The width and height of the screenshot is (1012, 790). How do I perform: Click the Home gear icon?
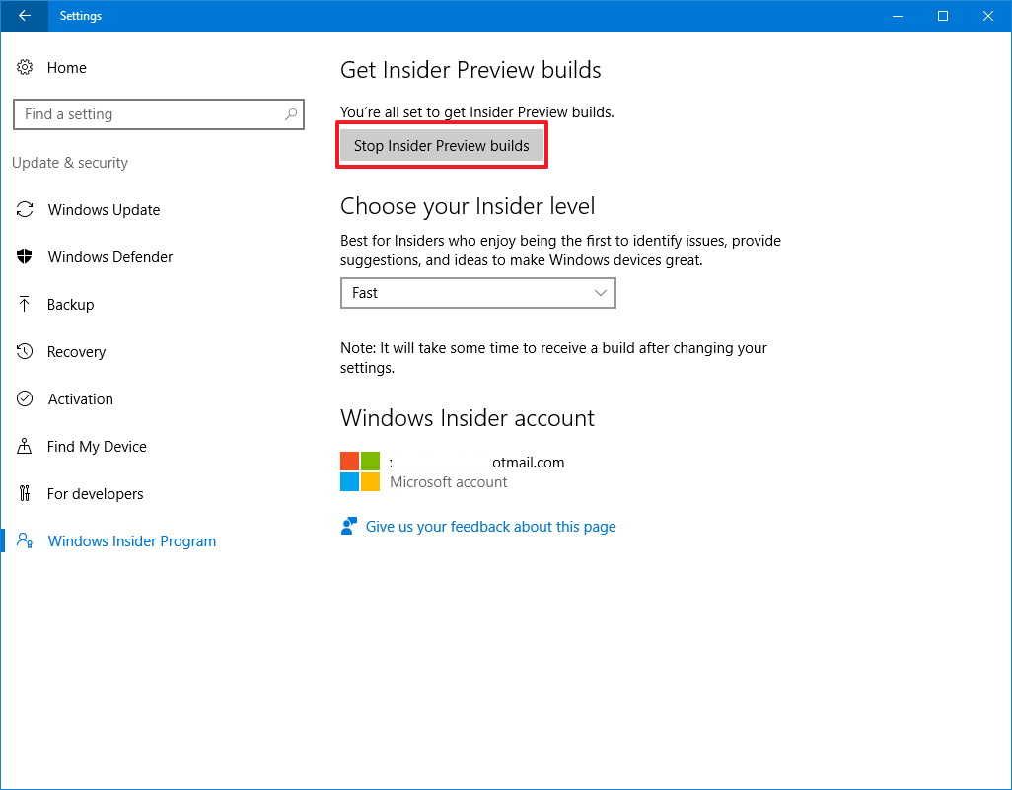25,67
